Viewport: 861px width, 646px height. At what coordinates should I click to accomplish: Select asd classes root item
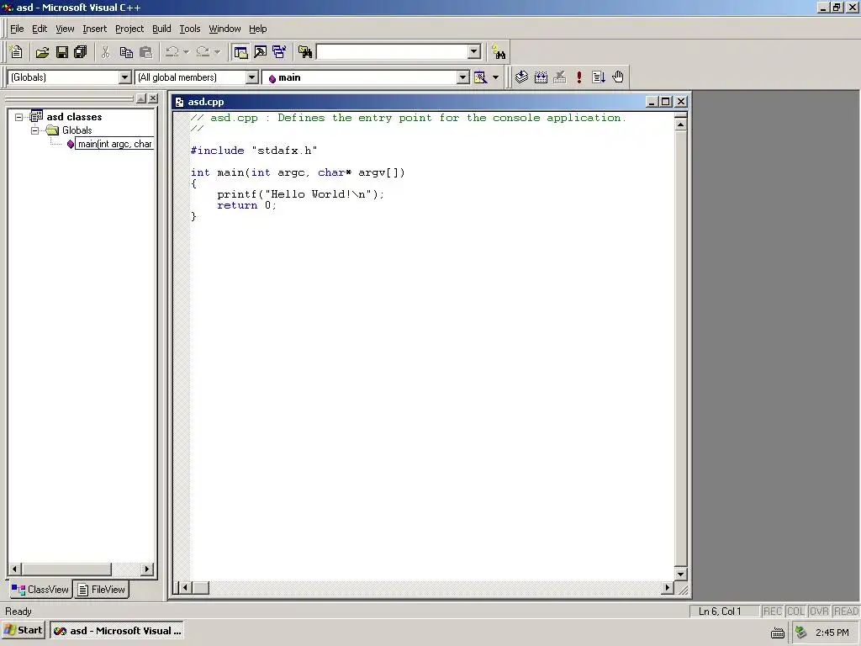(x=74, y=117)
